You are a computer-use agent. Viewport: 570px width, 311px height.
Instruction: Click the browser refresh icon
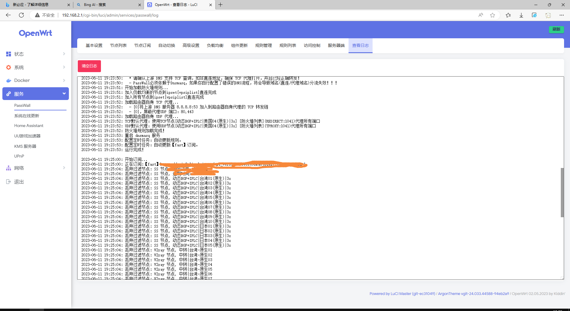(x=21, y=15)
